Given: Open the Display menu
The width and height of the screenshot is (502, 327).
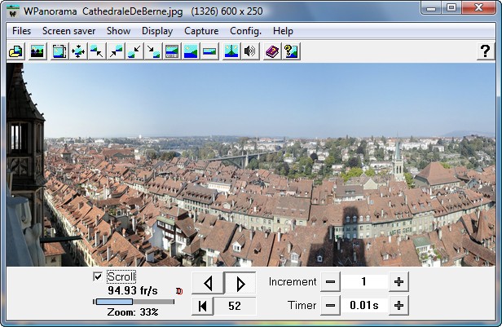Looking at the screenshot, I should 157,31.
